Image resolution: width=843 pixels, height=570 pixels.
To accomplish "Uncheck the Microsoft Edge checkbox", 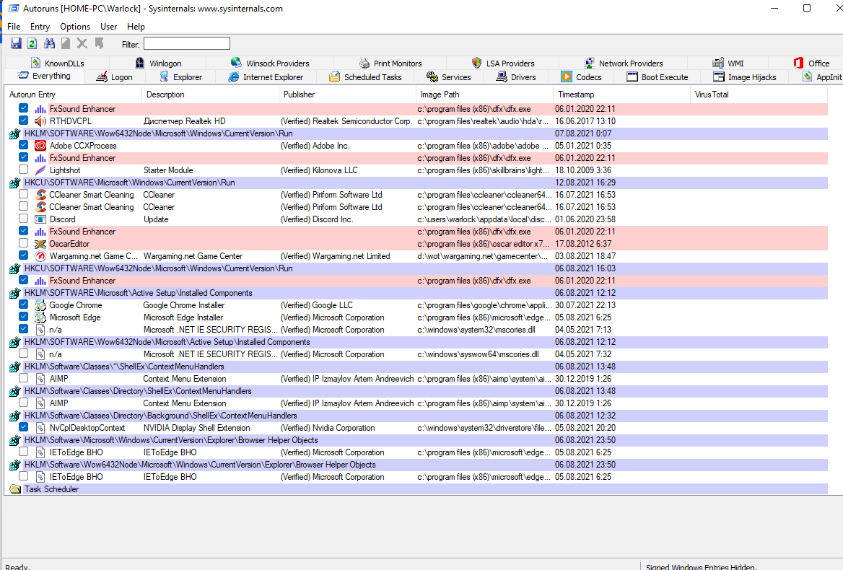I will [23, 317].
